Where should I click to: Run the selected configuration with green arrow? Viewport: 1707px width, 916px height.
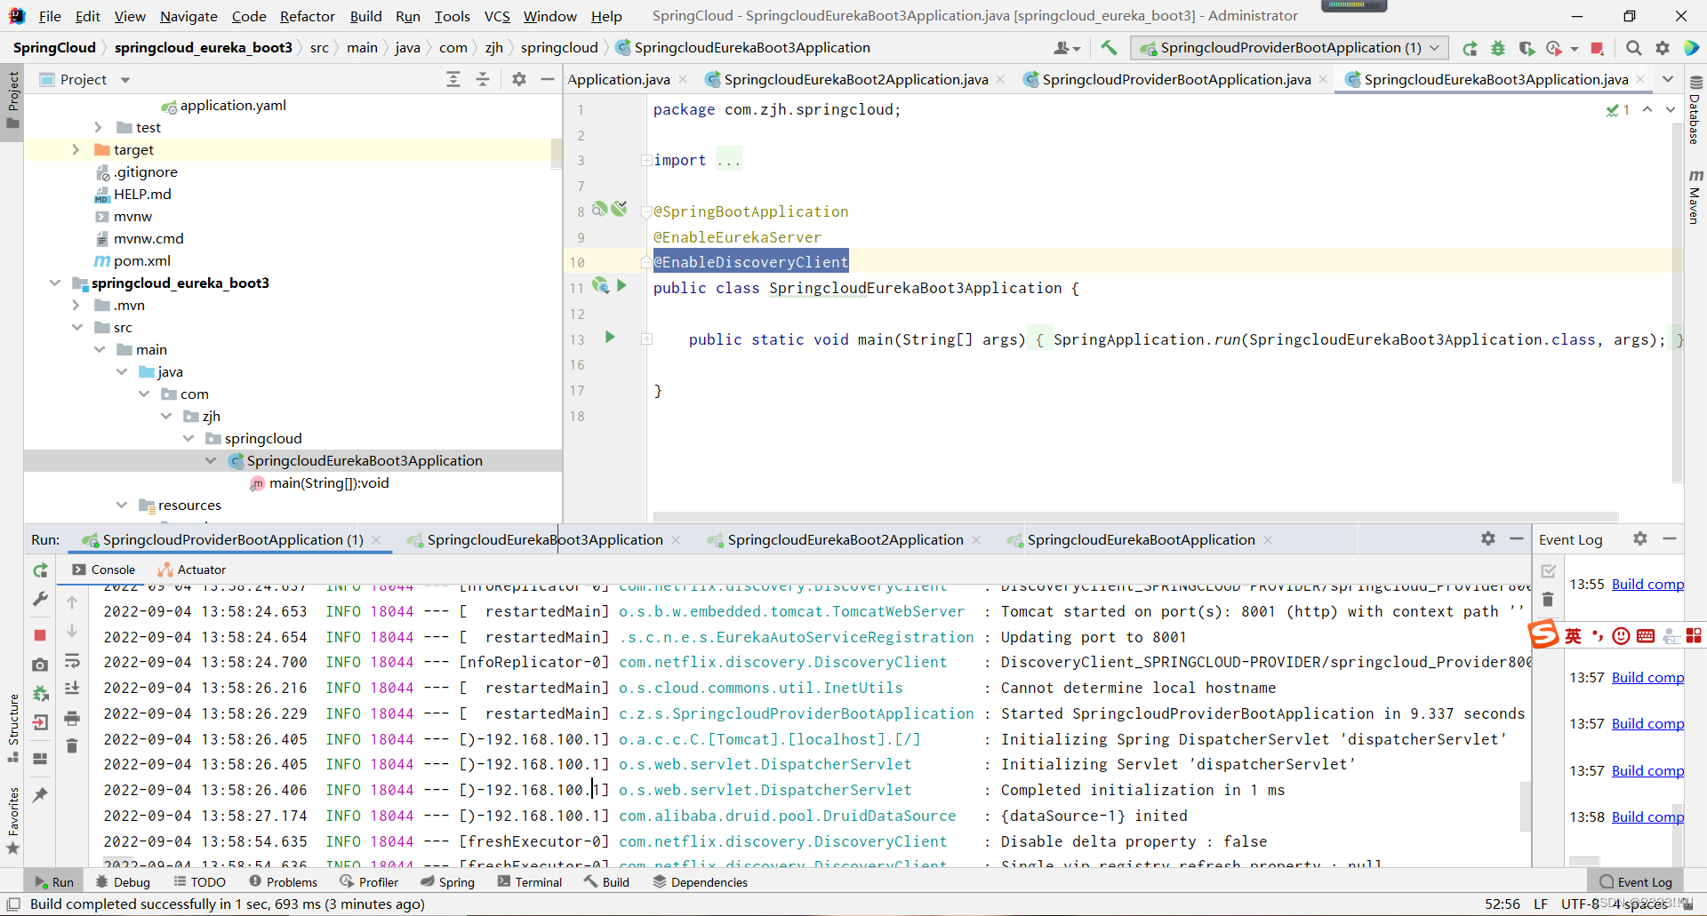click(1470, 48)
